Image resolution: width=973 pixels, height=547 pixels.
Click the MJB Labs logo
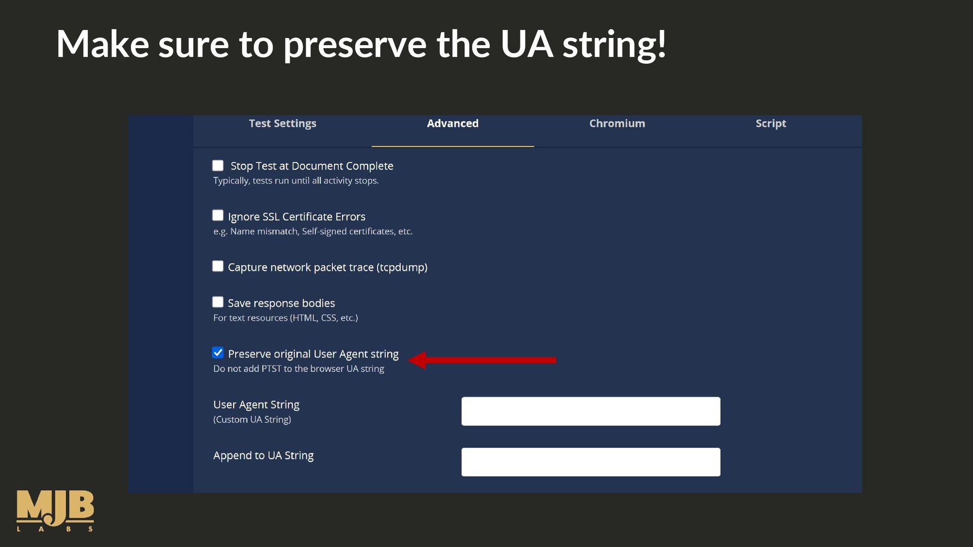[55, 511]
